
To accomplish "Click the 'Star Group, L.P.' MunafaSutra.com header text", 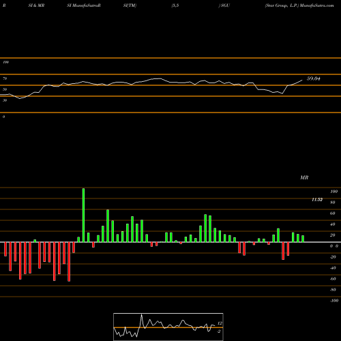I will [299, 5].
